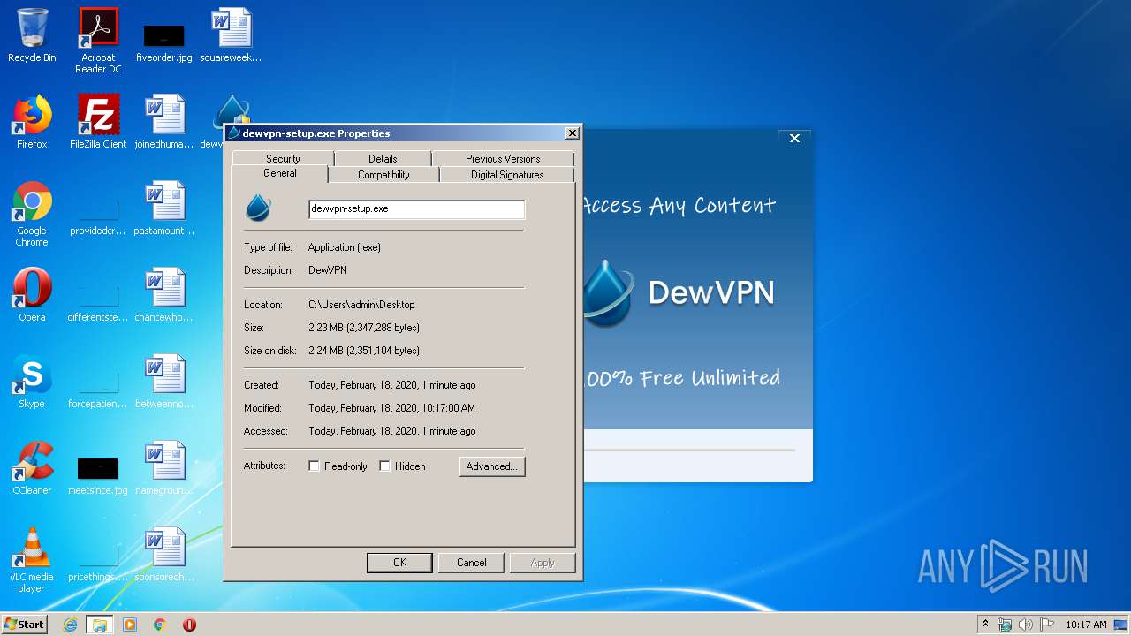Select the joinedhuma Word document
This screenshot has width=1131, height=636.
pos(164,122)
